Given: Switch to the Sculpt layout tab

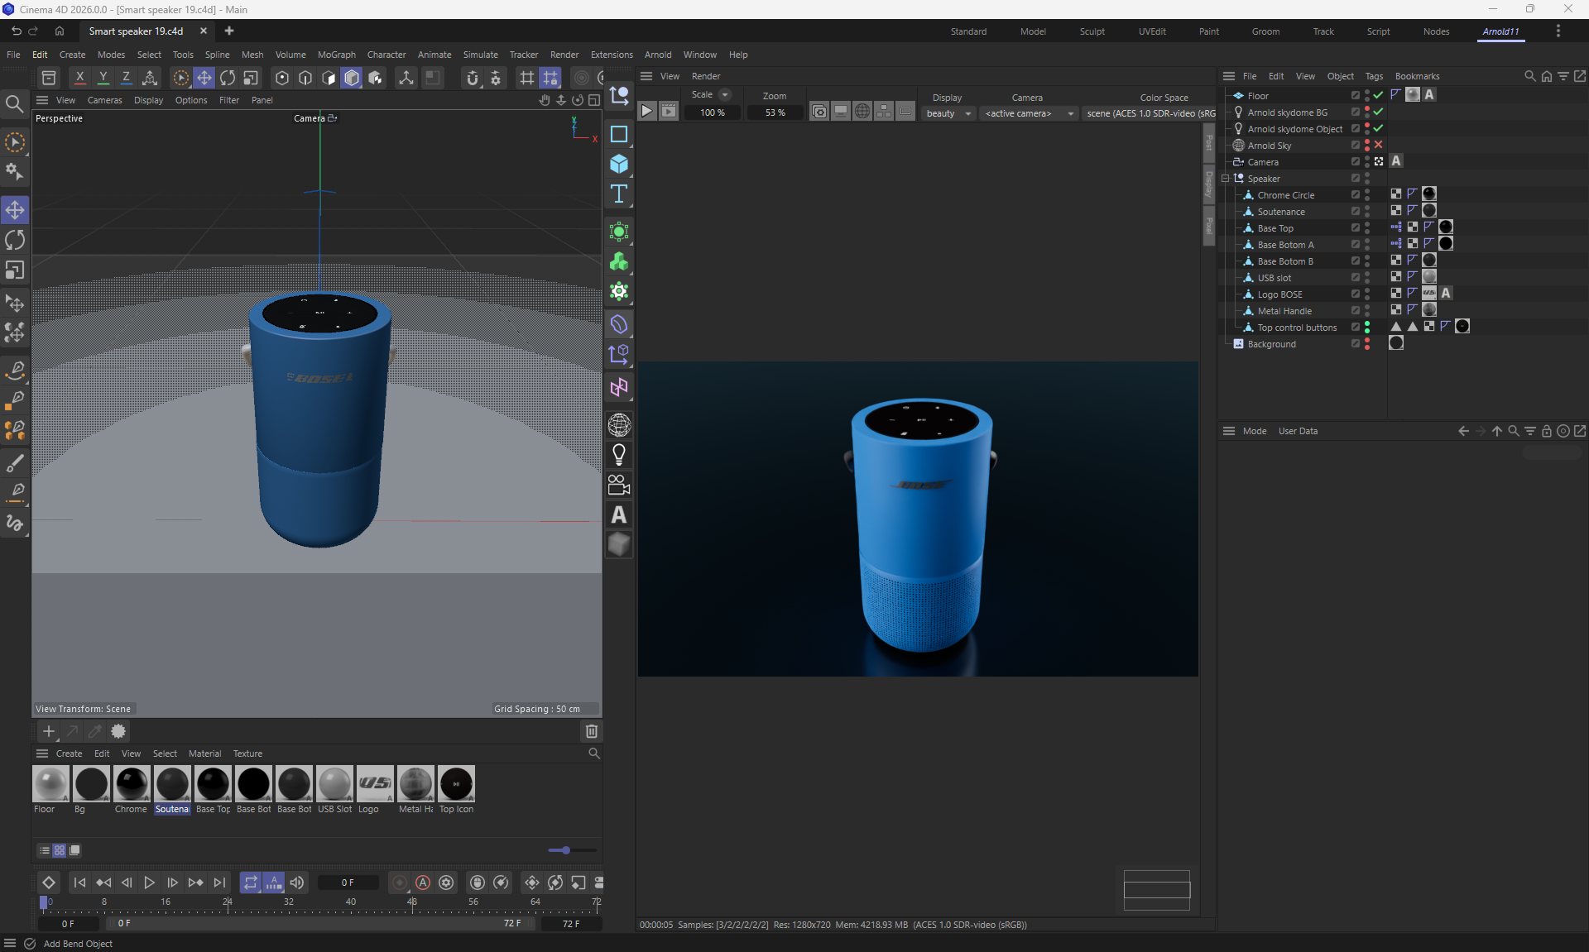Looking at the screenshot, I should (1092, 31).
